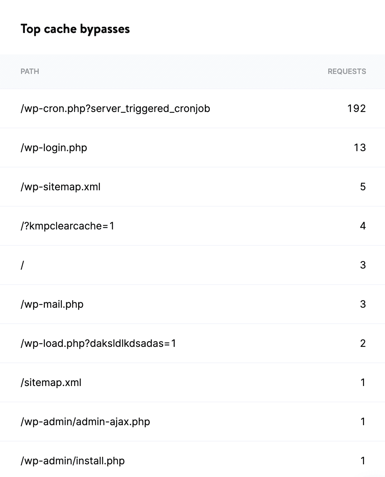This screenshot has width=385, height=477.
Task: Select the /wp-login.php entry
Action: pos(54,148)
